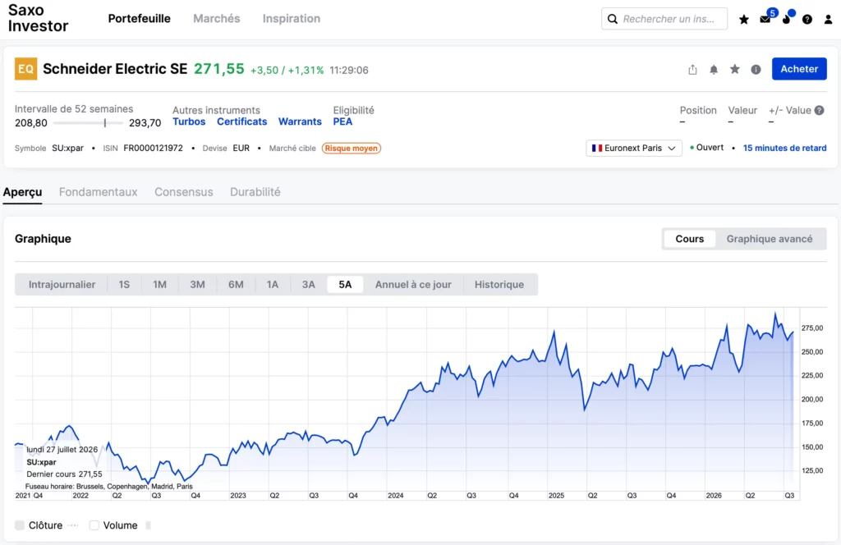Open the messages envelope icon
The image size is (841, 545).
(x=765, y=20)
